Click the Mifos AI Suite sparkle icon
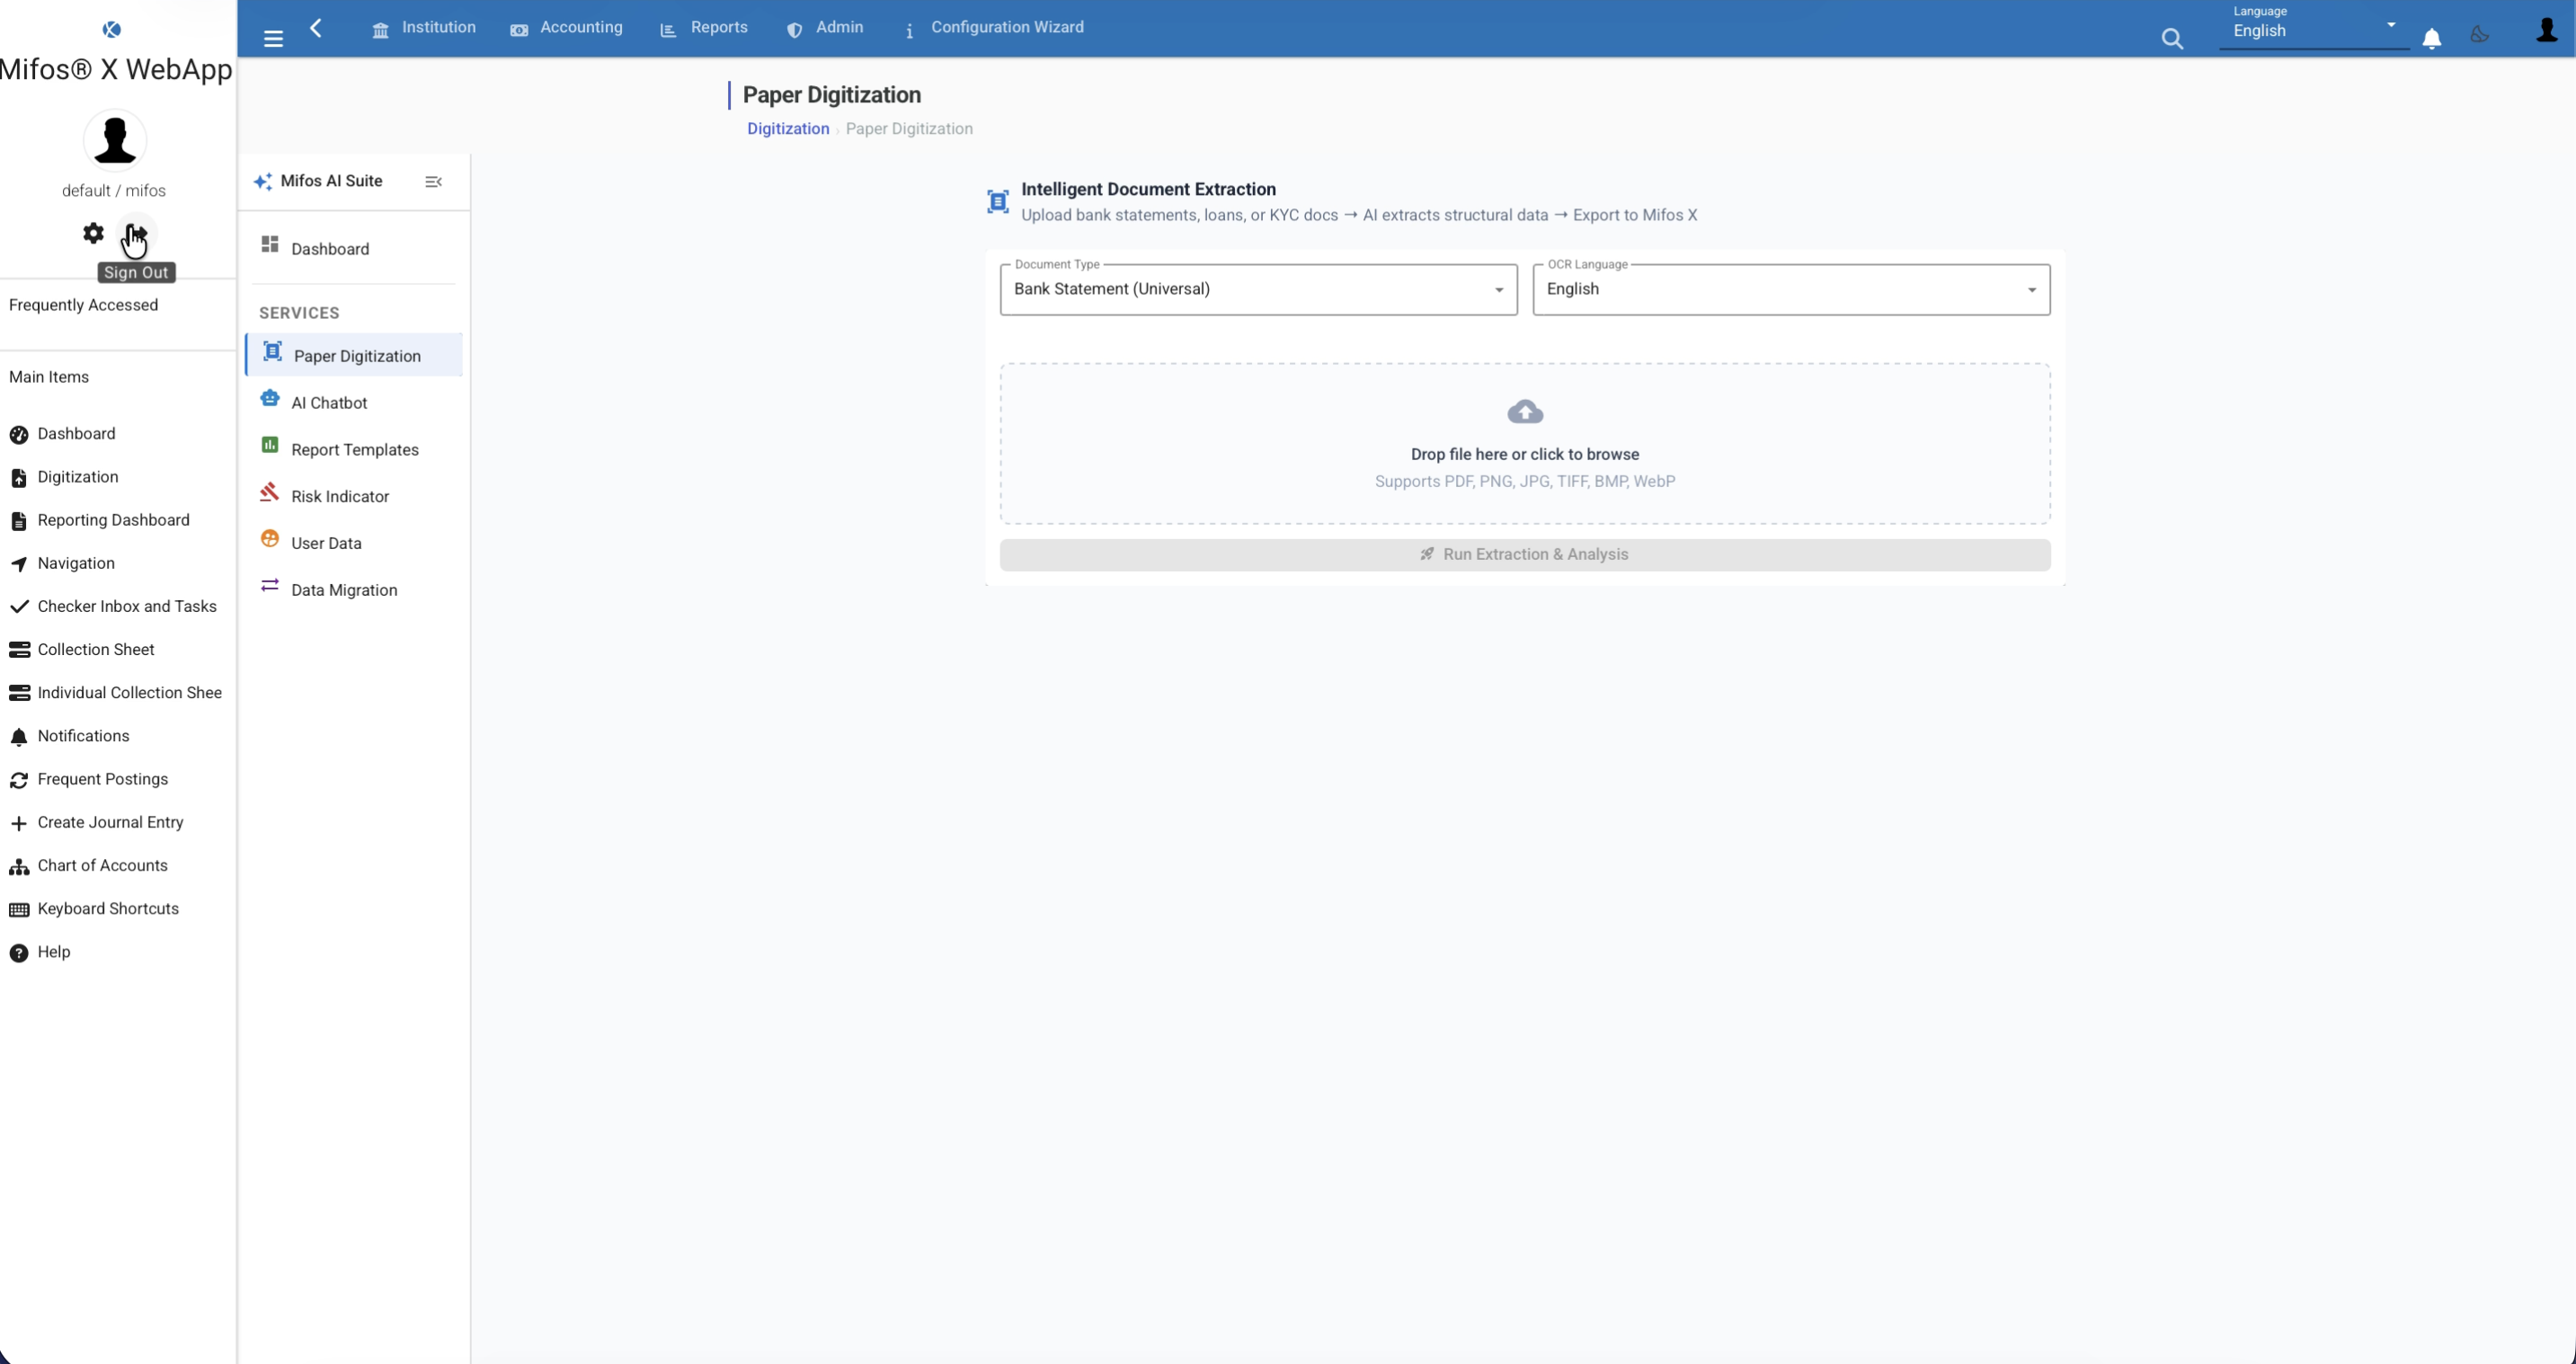The image size is (2576, 1364). point(263,181)
